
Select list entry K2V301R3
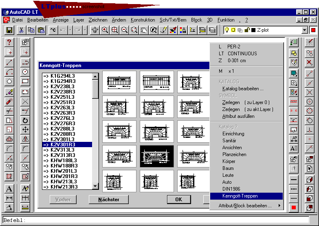(x=67, y=145)
